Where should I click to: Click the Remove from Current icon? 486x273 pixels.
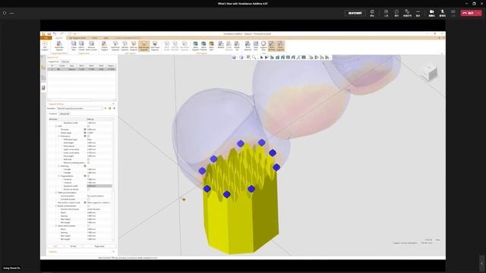pos(91,45)
